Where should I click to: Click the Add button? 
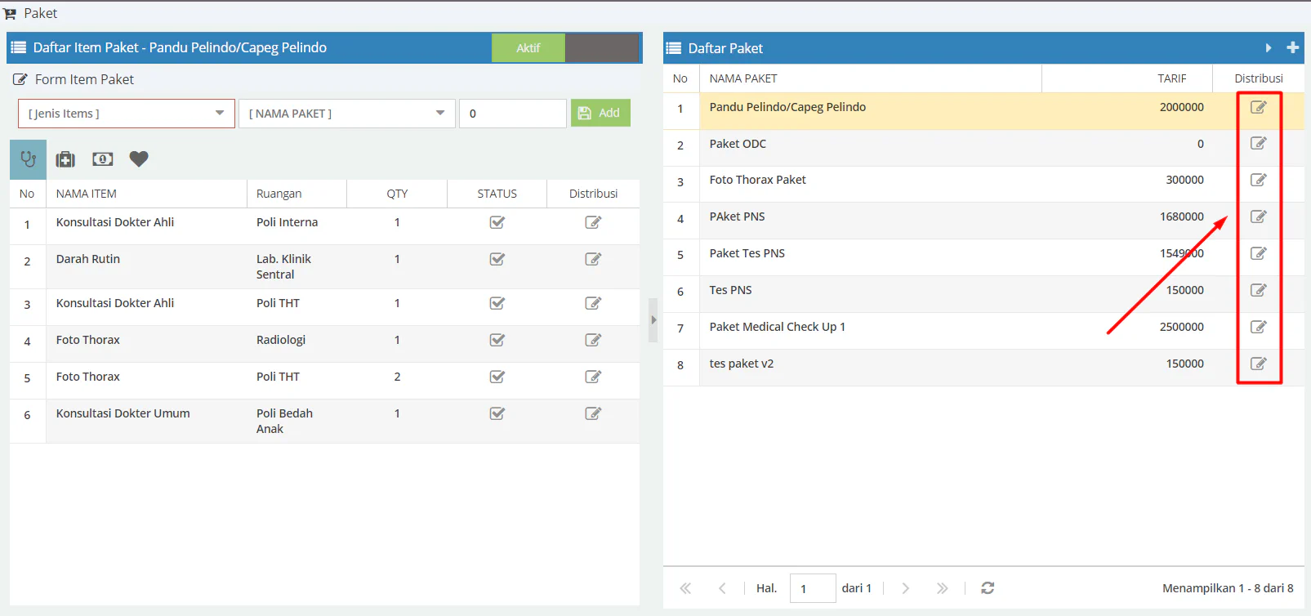click(x=600, y=113)
